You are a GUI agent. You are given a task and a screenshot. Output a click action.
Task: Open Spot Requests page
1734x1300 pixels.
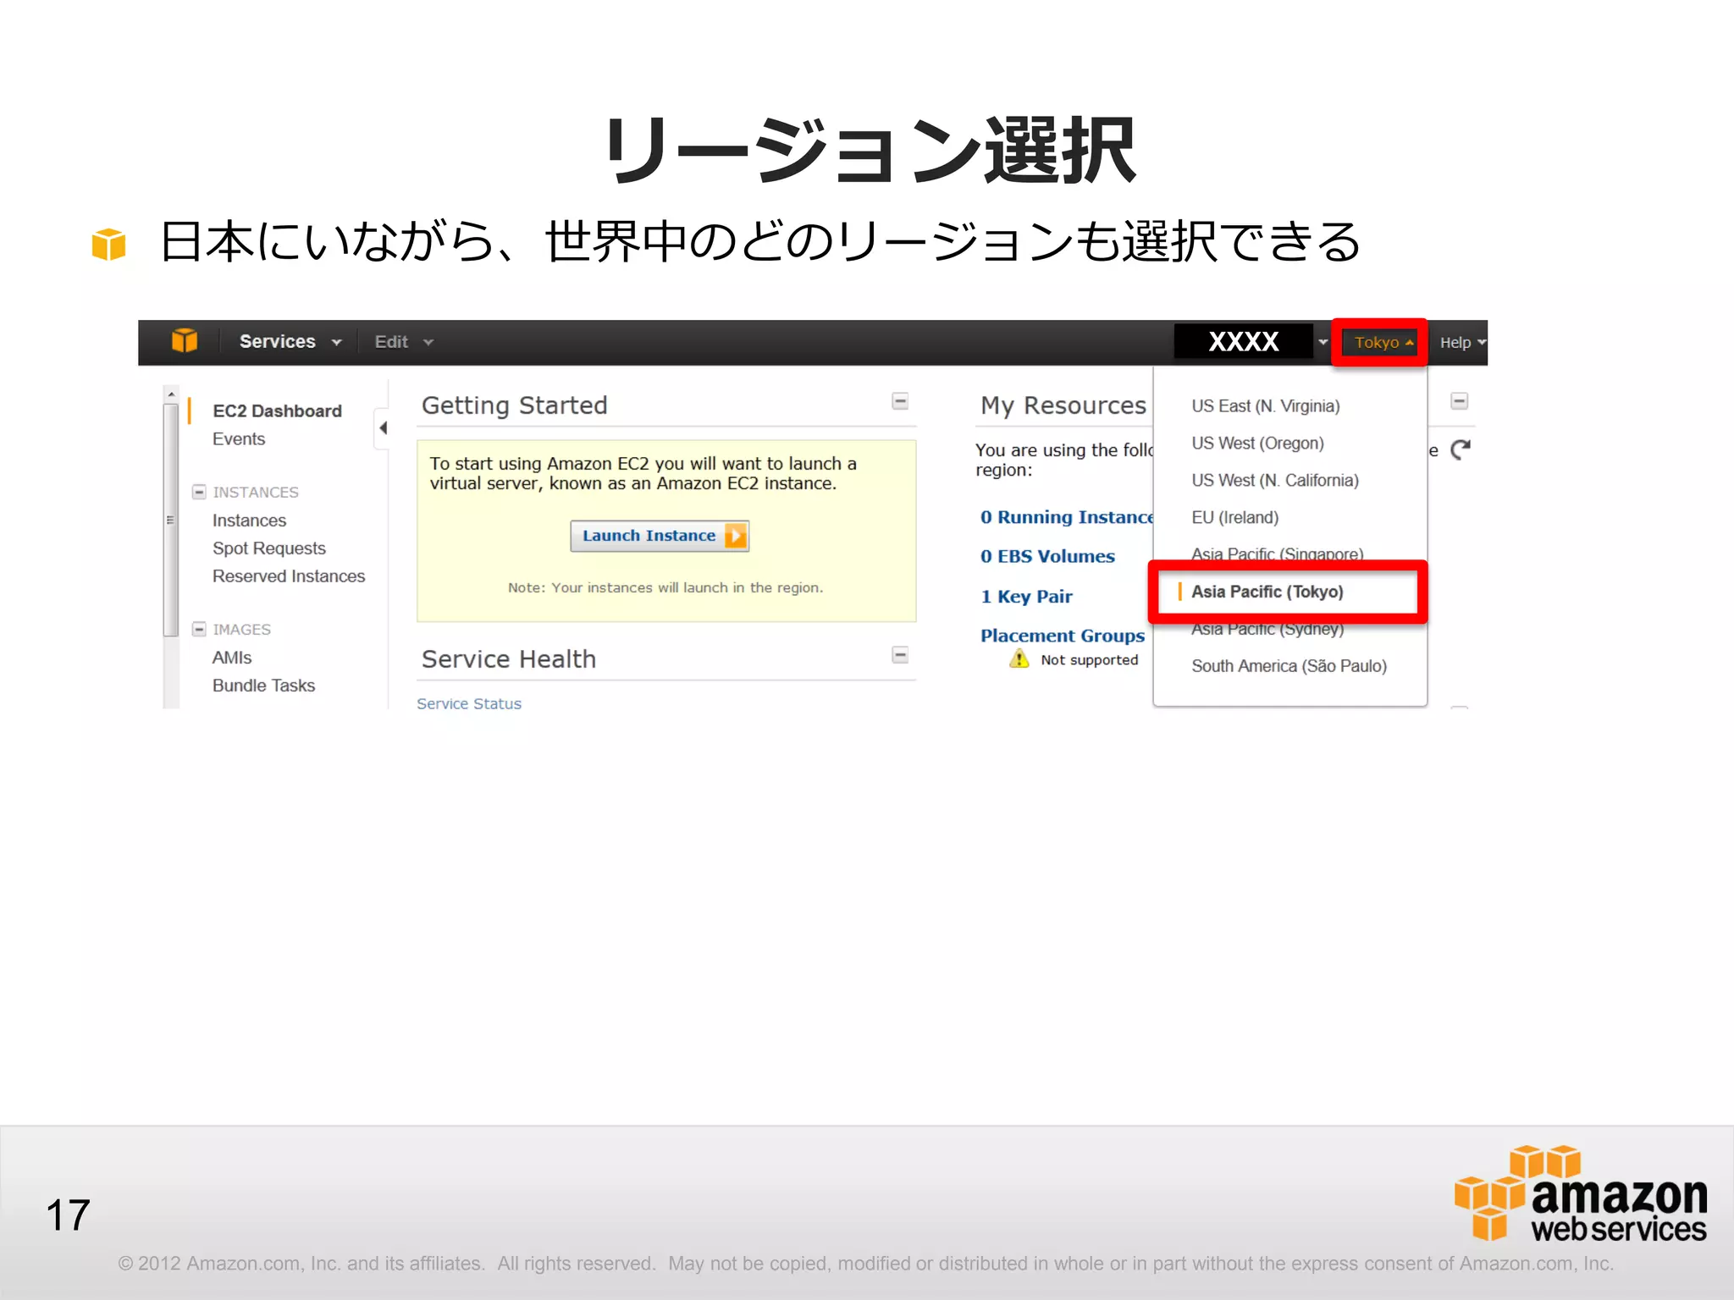pos(268,548)
